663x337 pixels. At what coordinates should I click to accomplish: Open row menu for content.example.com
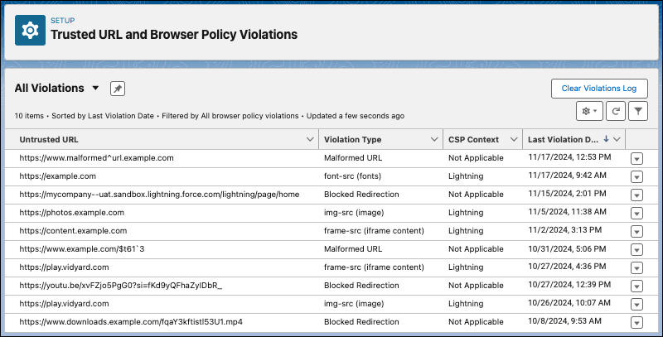(636, 231)
